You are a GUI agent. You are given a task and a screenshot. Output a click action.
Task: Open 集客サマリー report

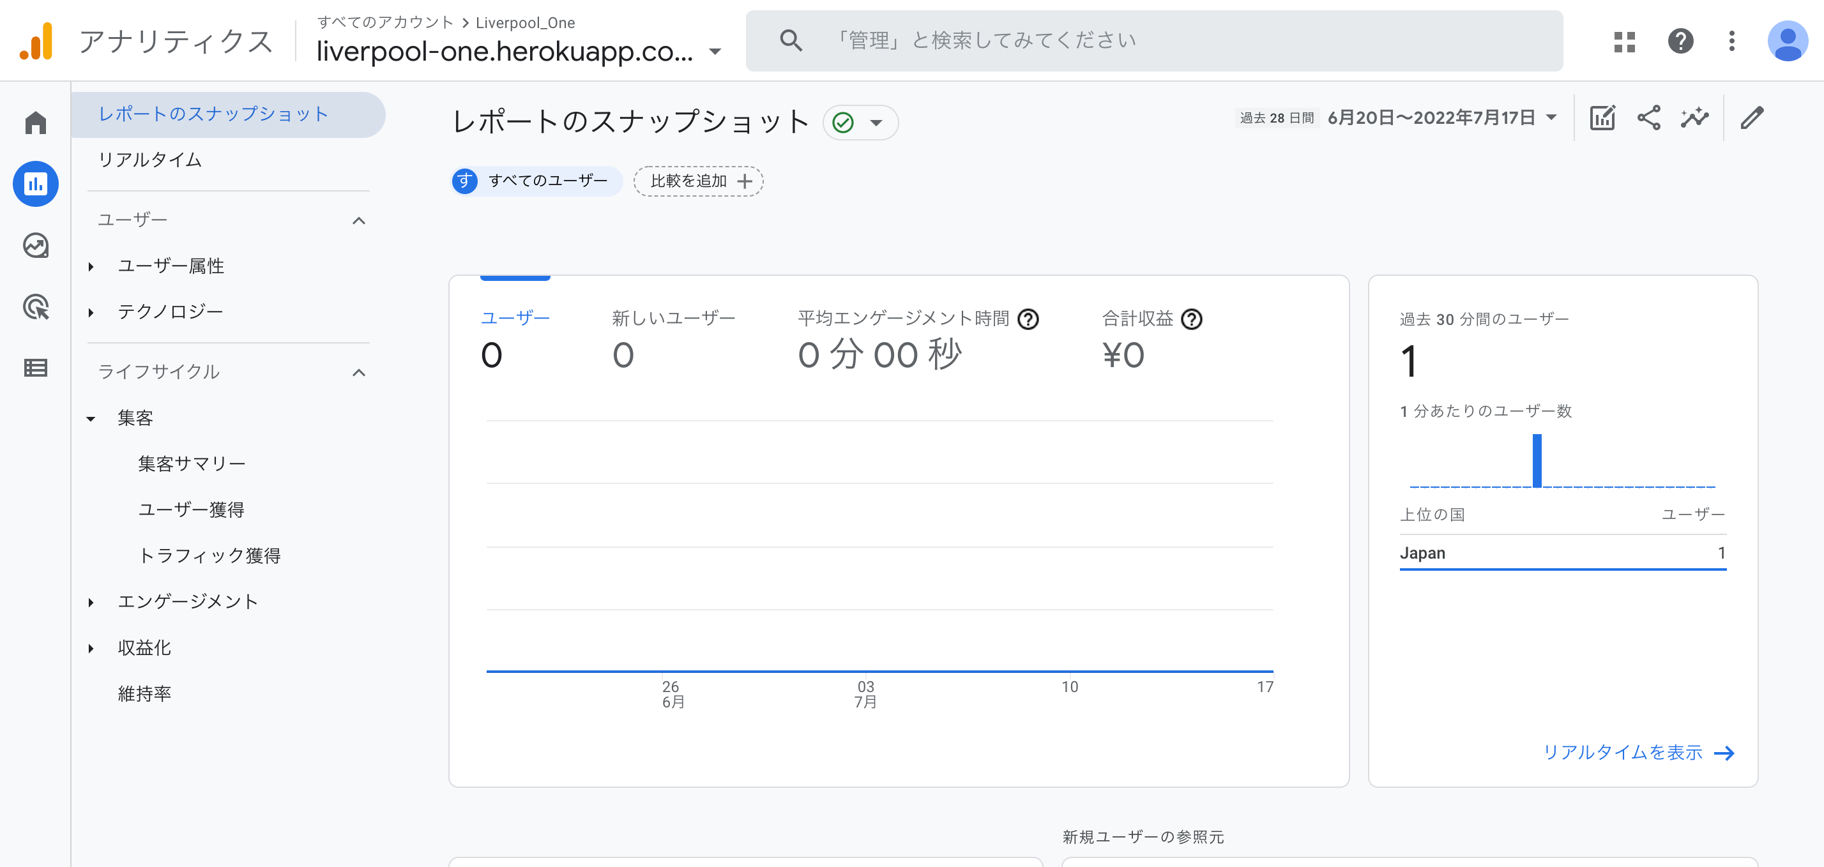192,464
